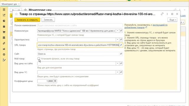Open the shopping cart section in sidebar
189x106 pixels.
click(4, 32)
